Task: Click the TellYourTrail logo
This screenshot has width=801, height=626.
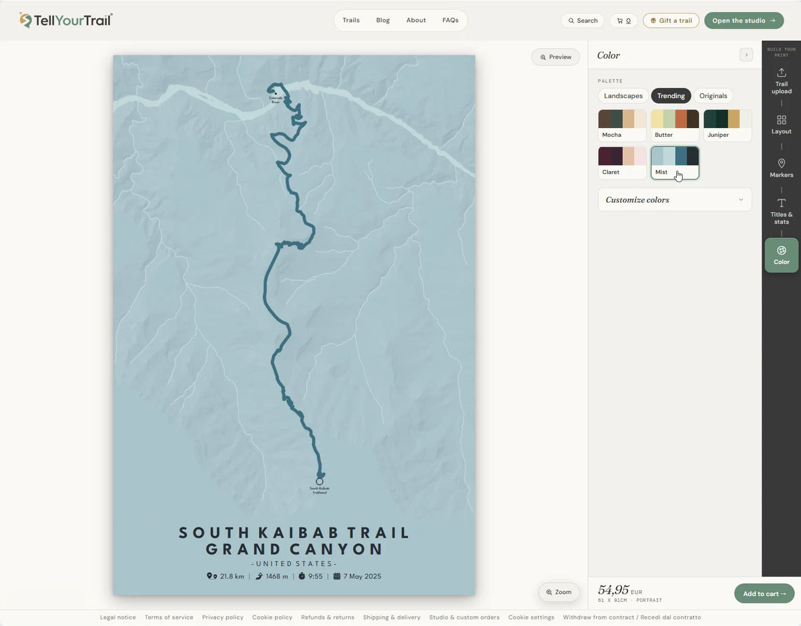Action: point(66,20)
